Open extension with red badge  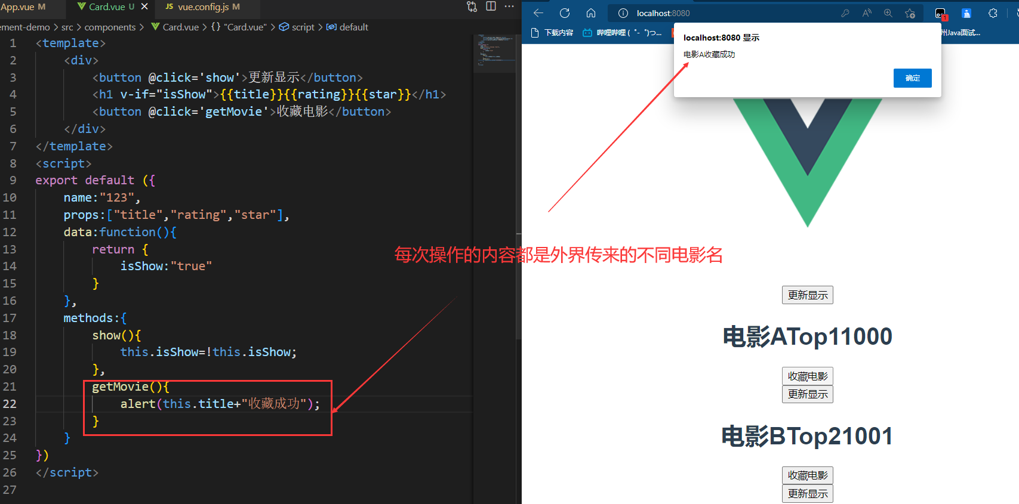(940, 13)
